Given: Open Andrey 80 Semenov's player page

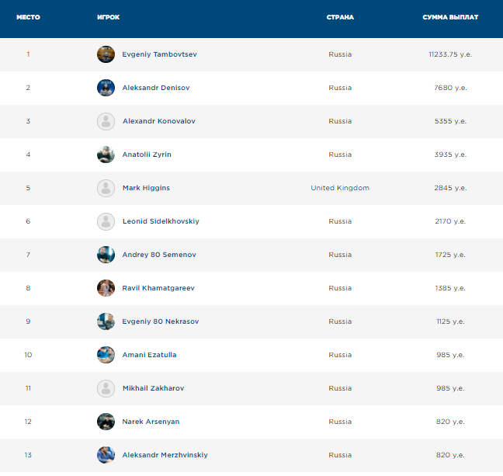Looking at the screenshot, I should click(159, 255).
